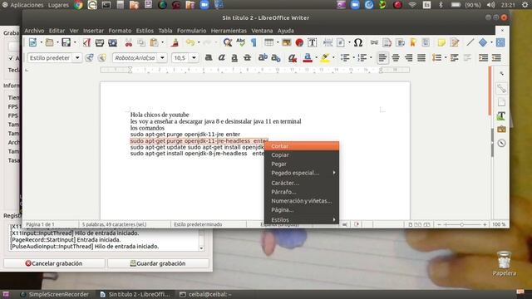
Task: Insert special character Omega
Action: coord(358,42)
